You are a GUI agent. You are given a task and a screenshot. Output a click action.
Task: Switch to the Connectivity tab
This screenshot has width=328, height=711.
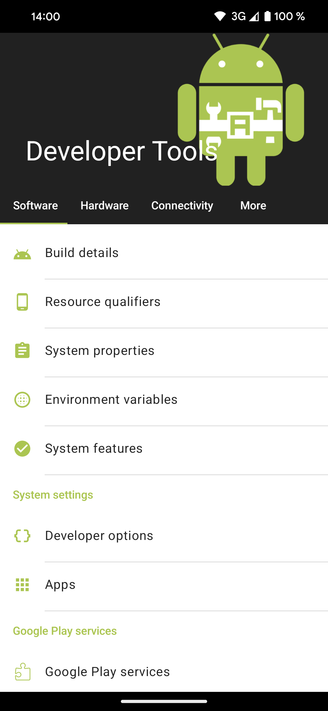(x=182, y=206)
